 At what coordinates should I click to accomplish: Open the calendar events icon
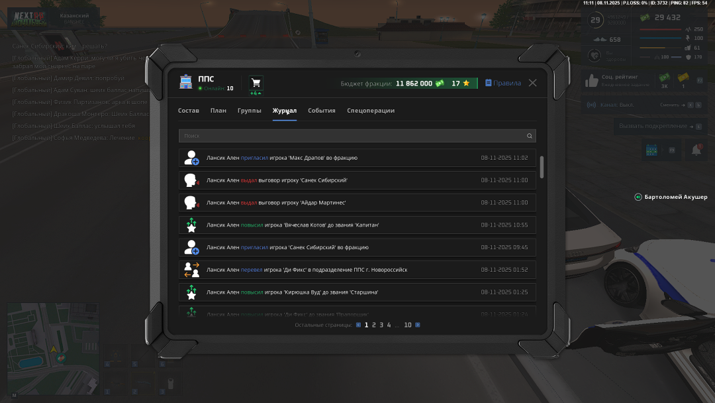coord(651,150)
